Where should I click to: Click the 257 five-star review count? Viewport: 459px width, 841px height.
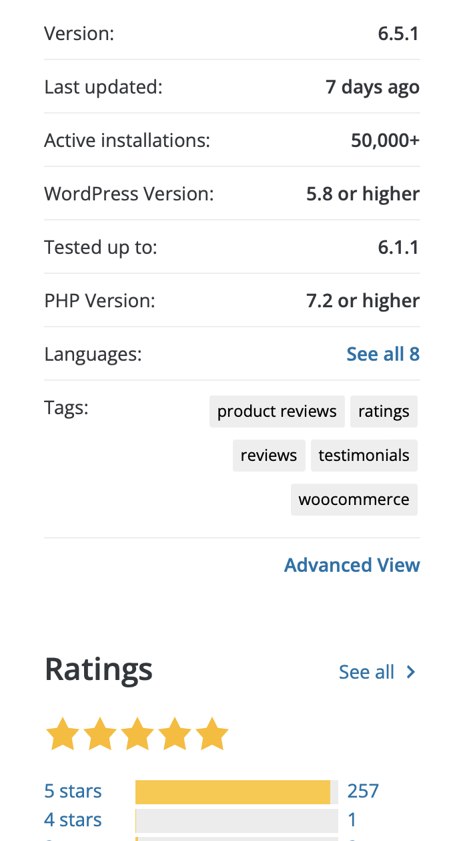pos(363,792)
